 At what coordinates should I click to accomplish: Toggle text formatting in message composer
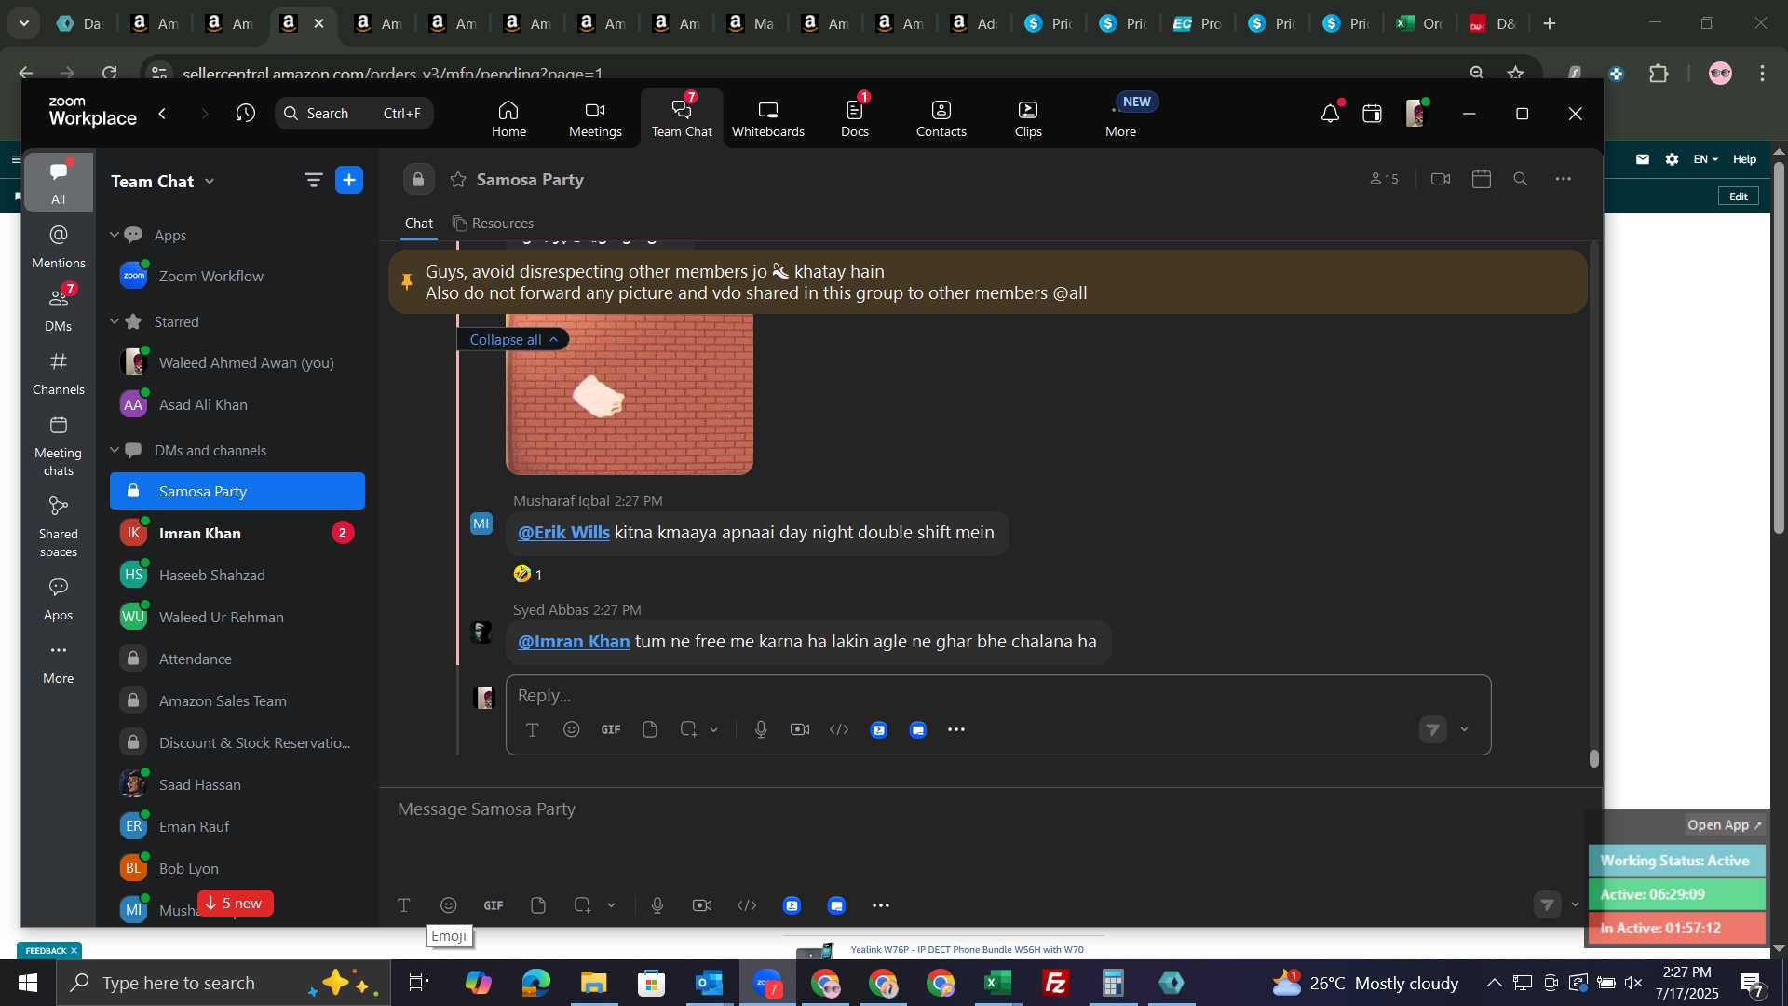[404, 905]
